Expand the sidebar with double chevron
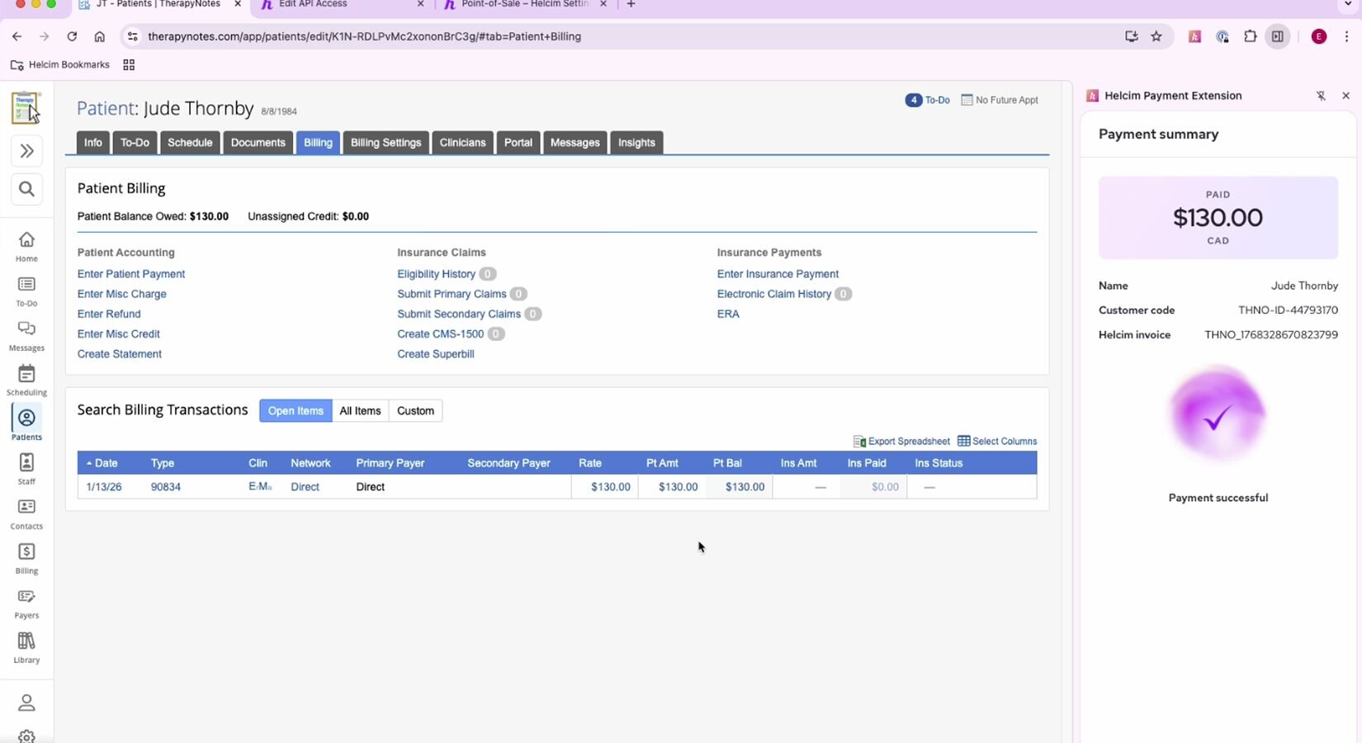 tap(26, 151)
